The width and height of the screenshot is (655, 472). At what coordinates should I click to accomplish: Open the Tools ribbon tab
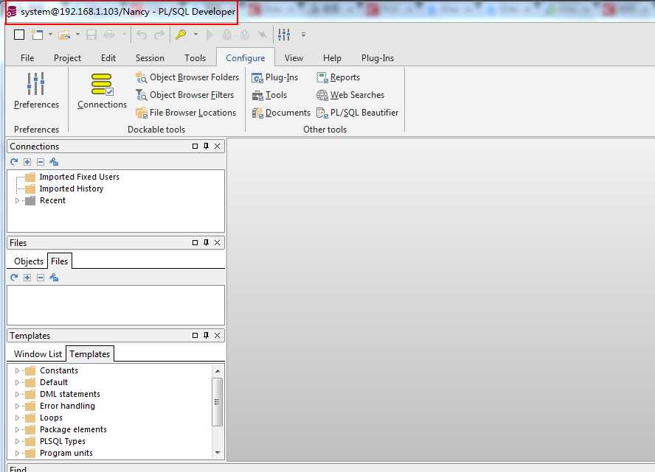click(195, 58)
